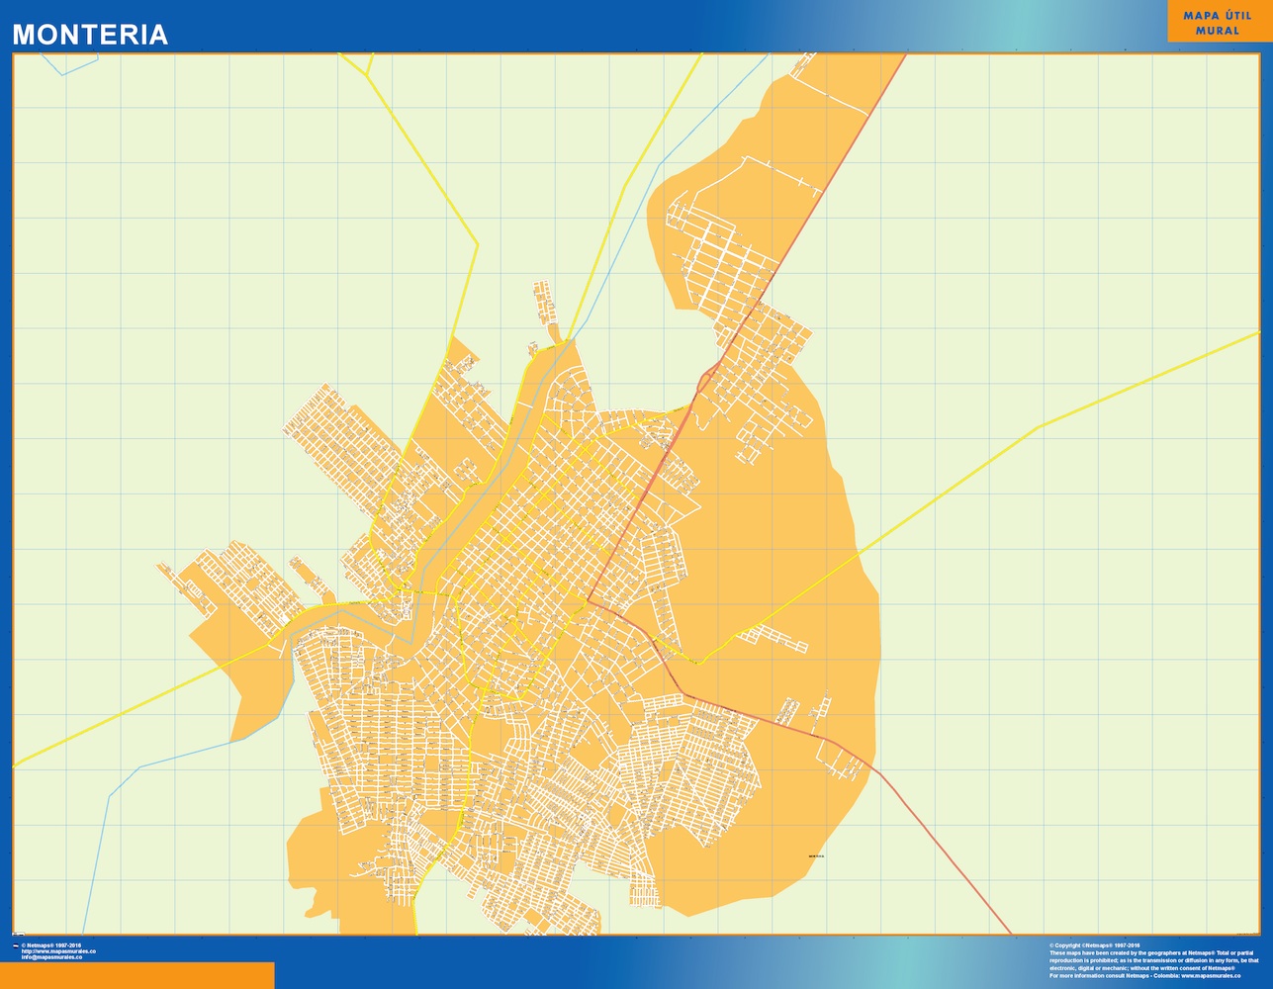Click the tiny MONTERIA label on the map

pyautogui.click(x=816, y=856)
